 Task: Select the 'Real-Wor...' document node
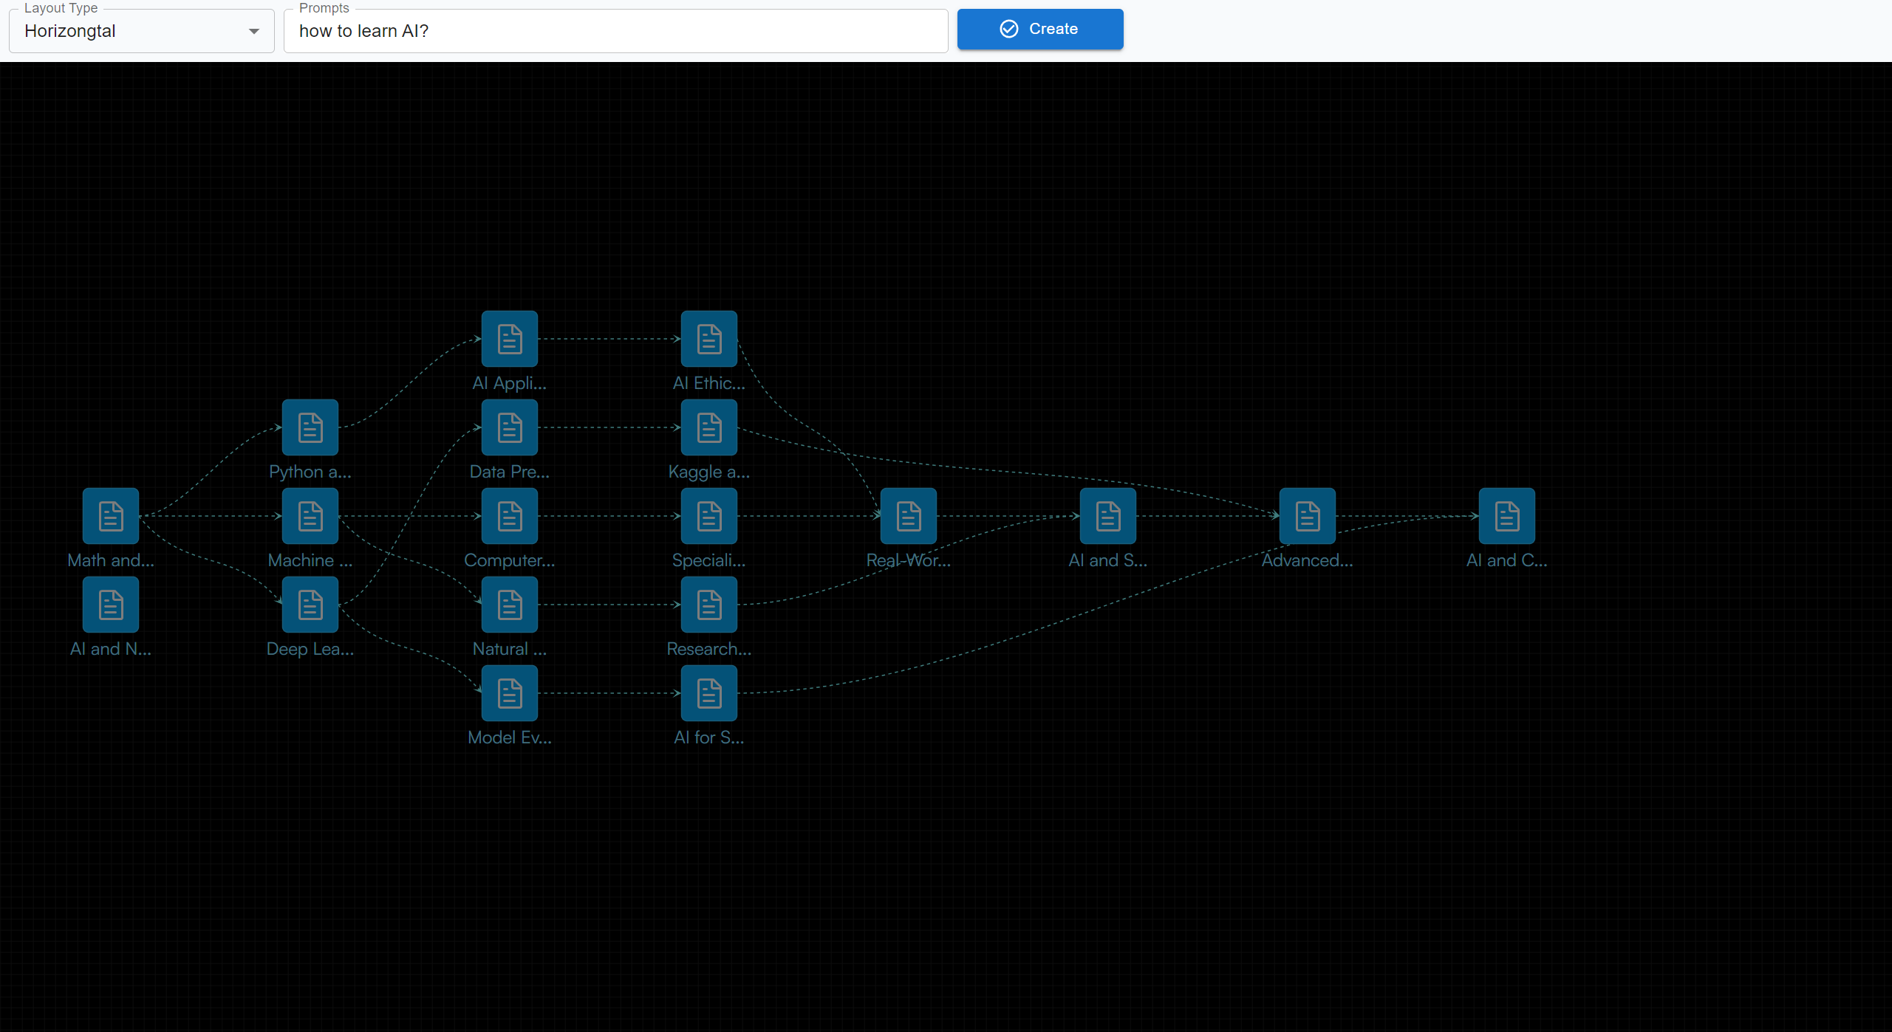(x=909, y=516)
